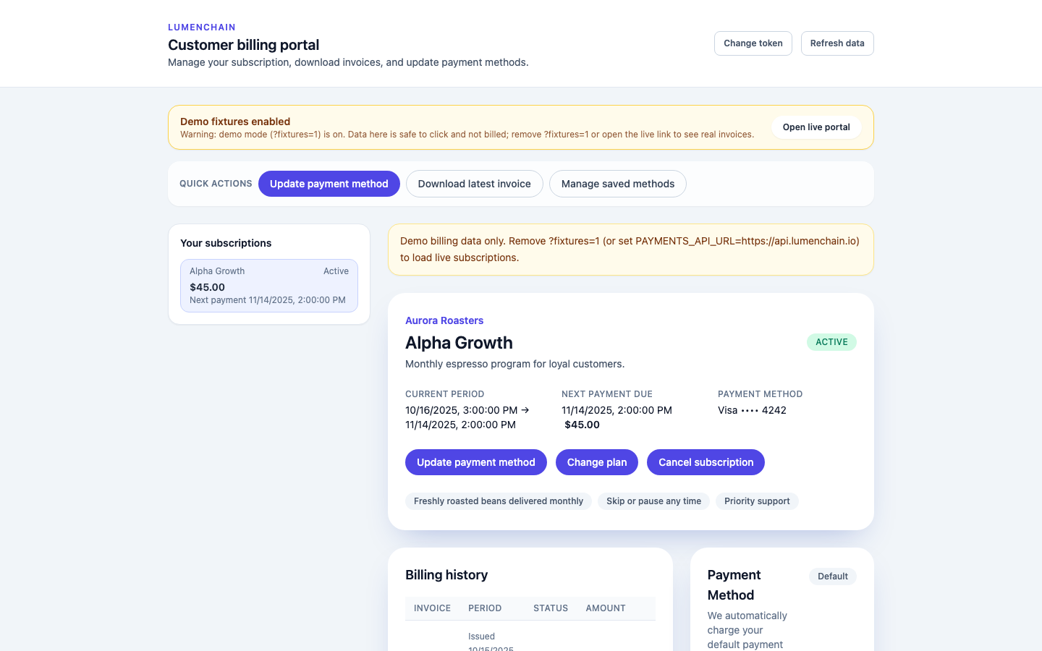
Task: Click the Default badge on Payment Method
Action: click(x=832, y=576)
